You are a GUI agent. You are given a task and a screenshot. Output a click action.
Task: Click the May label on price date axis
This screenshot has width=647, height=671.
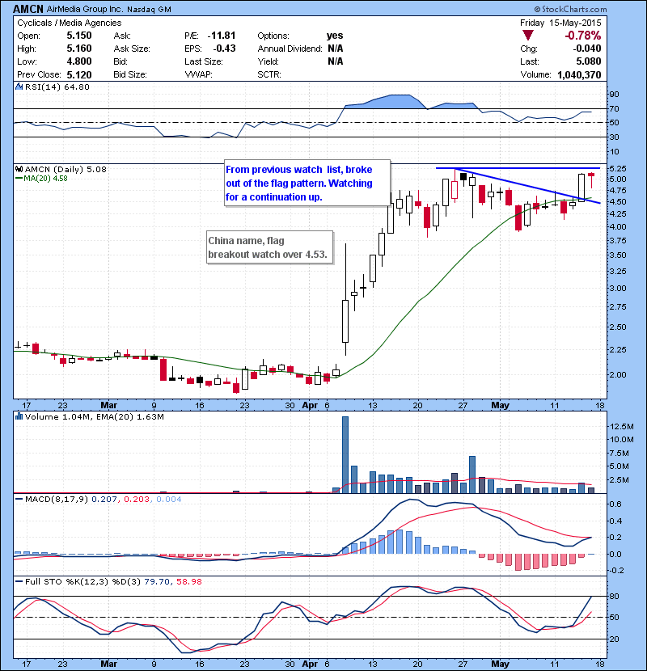tap(500, 405)
